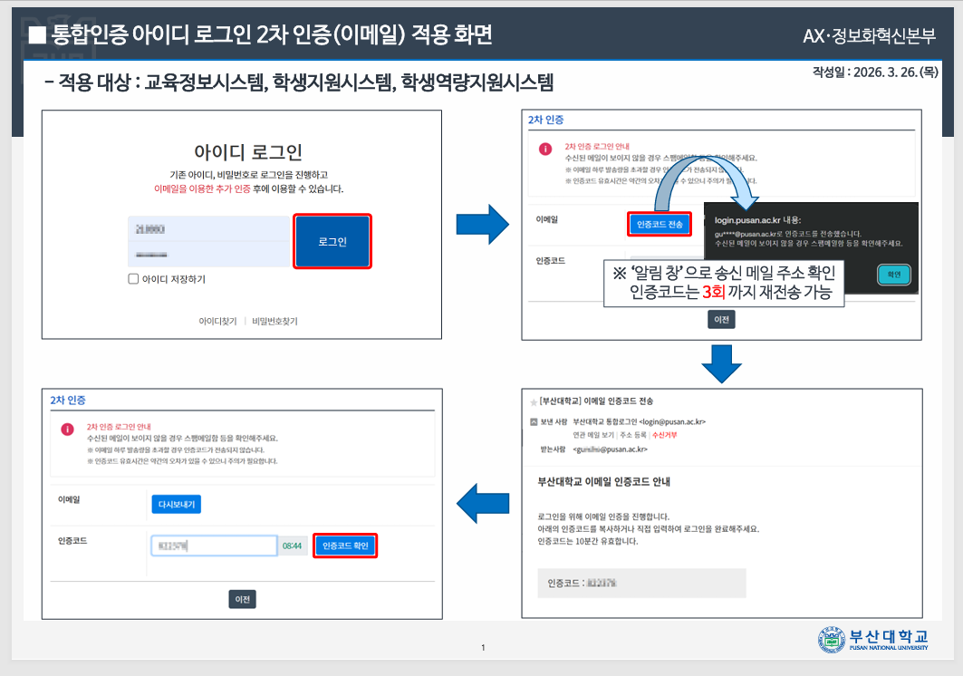Star the 이메일 인증코드 전송 email
Image resolution: width=963 pixels, height=676 pixels.
click(x=533, y=401)
